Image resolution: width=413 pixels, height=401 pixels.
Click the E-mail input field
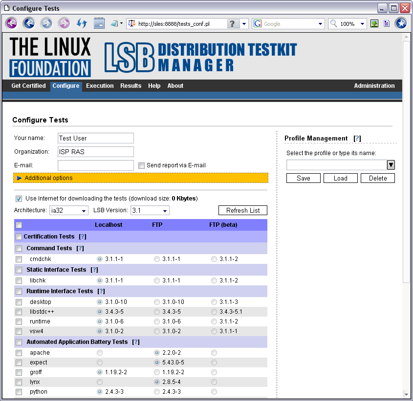coord(96,165)
